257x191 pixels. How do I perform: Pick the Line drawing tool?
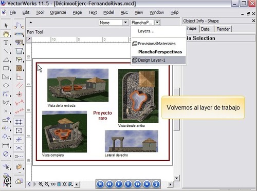[x=6, y=51]
